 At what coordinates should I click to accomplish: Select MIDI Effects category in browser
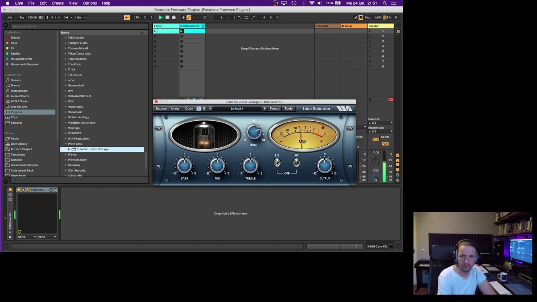[19, 101]
